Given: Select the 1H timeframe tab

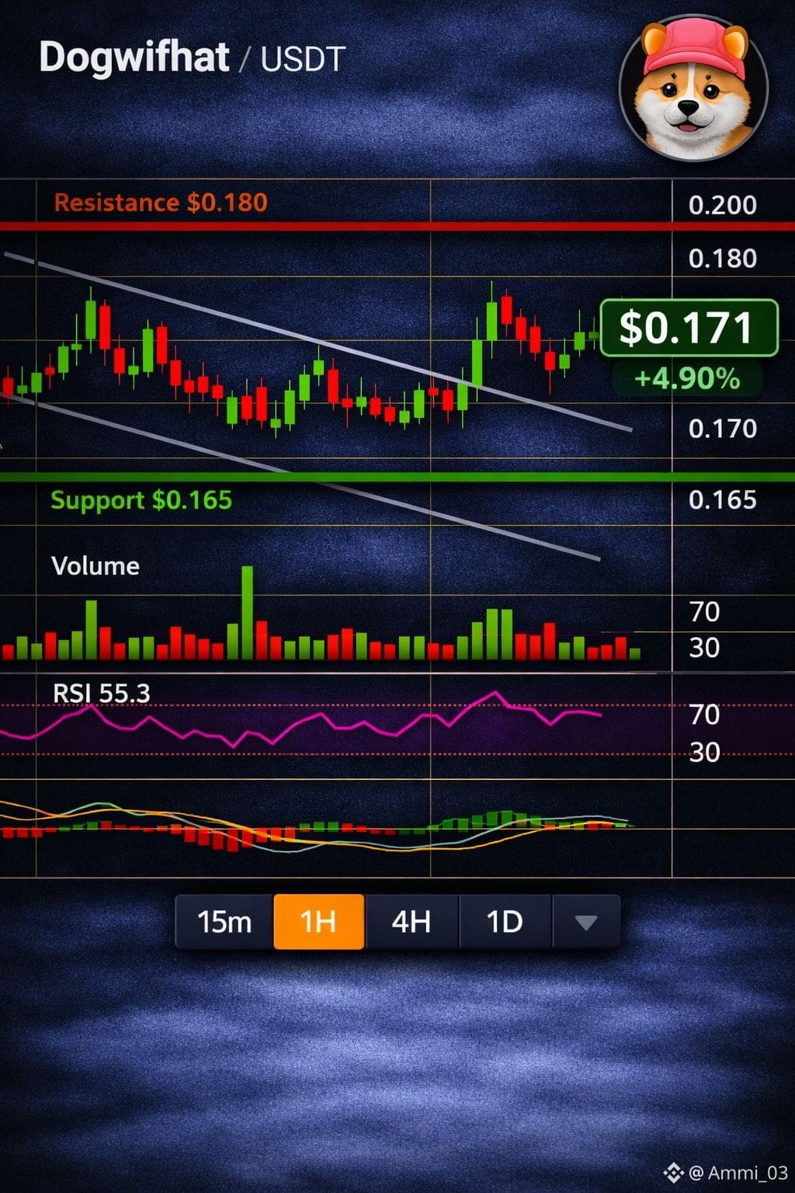Looking at the screenshot, I should [x=318, y=922].
